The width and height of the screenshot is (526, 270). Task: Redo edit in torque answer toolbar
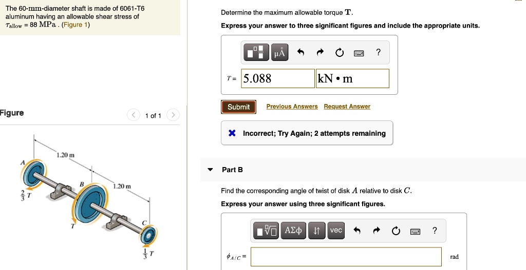pos(320,52)
